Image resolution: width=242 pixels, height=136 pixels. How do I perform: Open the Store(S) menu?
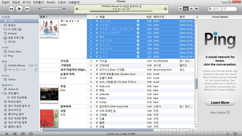[51, 2]
